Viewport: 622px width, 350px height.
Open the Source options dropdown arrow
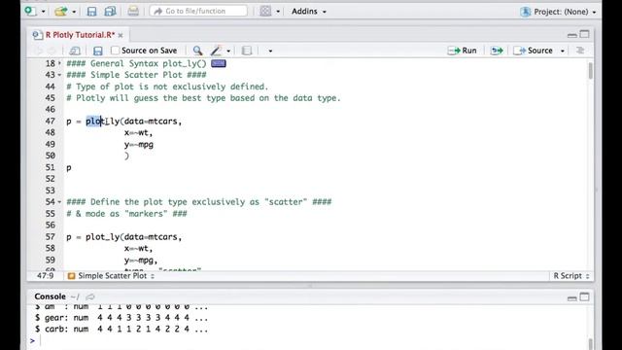[x=562, y=51]
